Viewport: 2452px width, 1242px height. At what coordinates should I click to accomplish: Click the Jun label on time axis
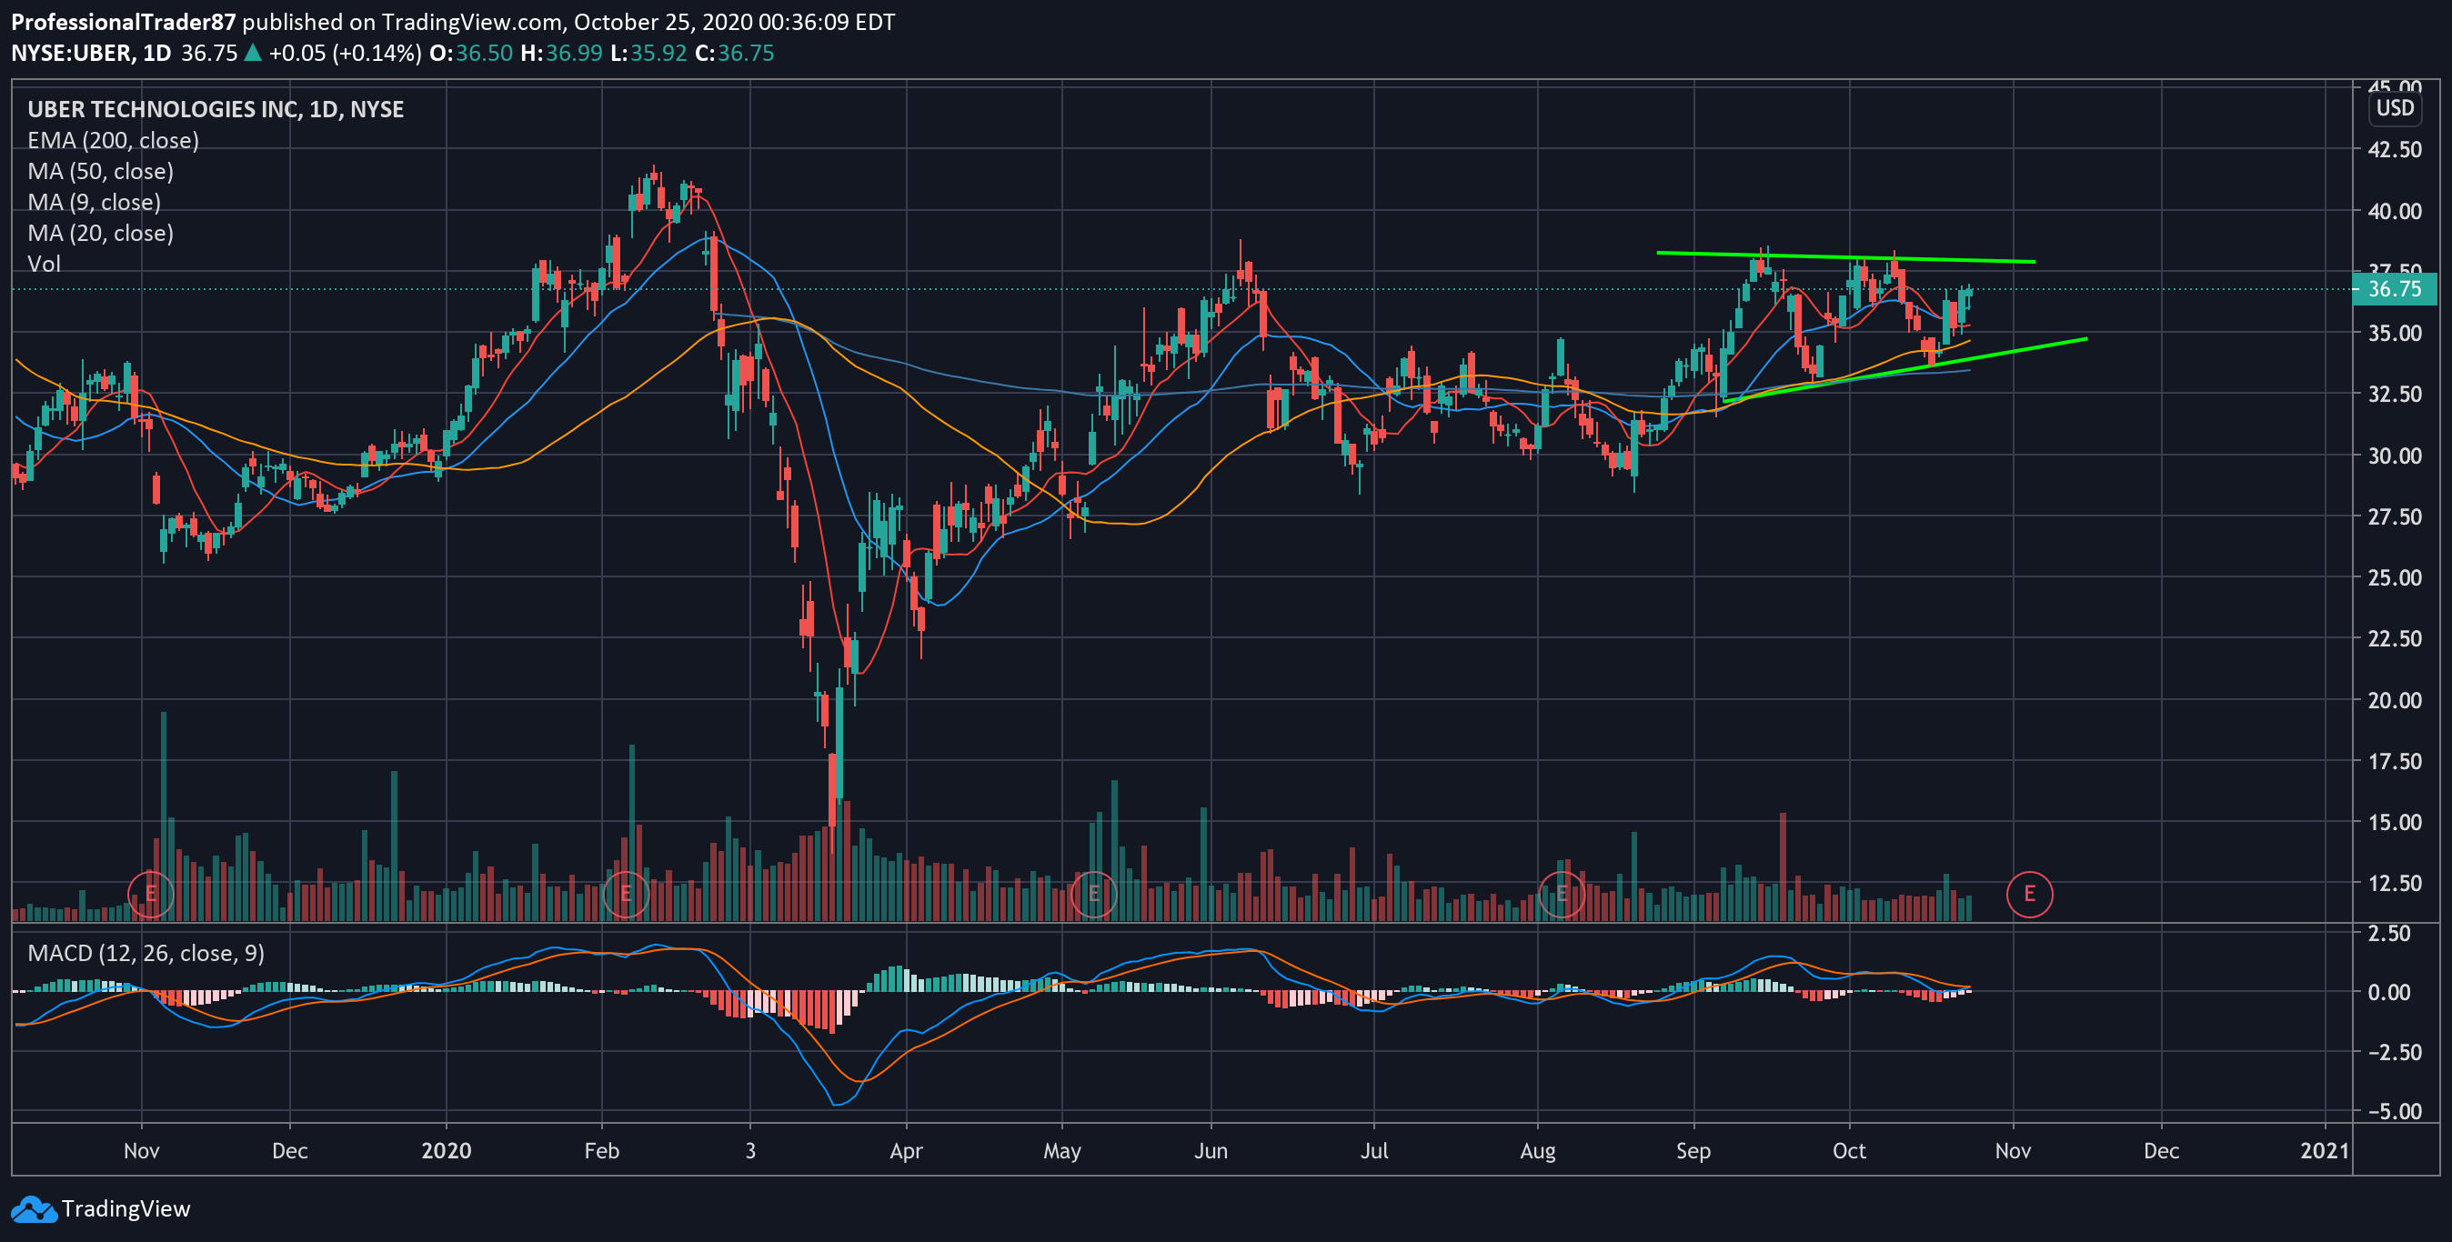tap(1210, 1151)
